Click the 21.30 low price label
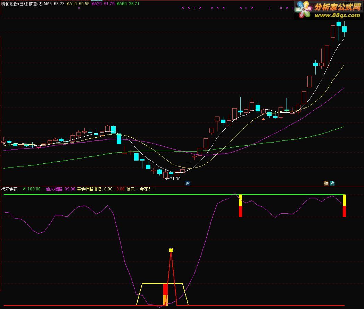This screenshot has width=364, height=309. (175, 179)
